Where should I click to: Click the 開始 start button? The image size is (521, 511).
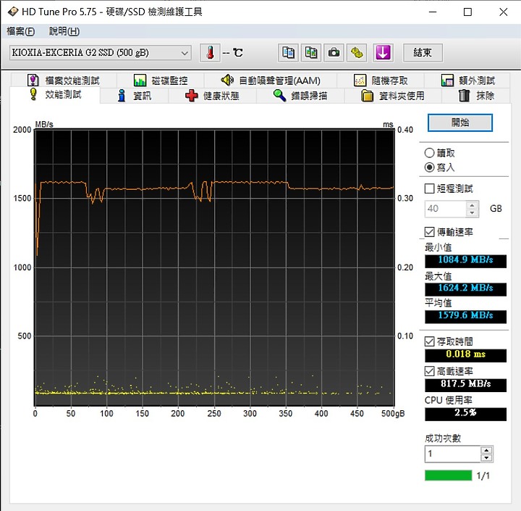pos(460,122)
